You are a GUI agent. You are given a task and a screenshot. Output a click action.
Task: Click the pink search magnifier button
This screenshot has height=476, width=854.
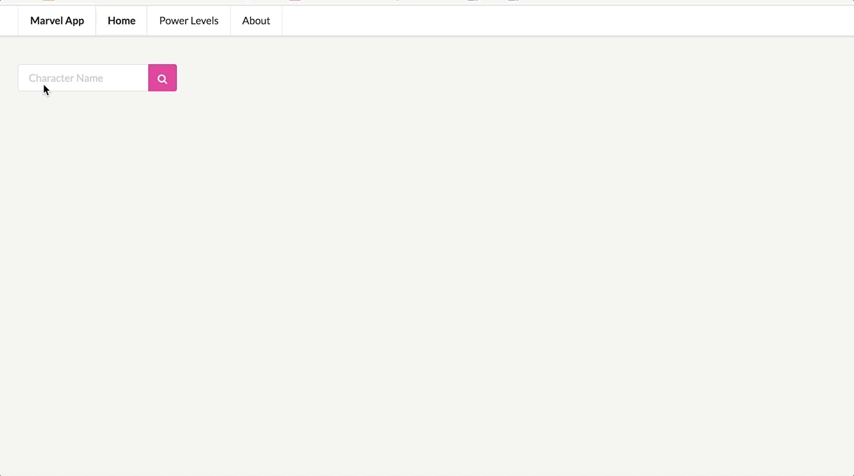tap(162, 78)
